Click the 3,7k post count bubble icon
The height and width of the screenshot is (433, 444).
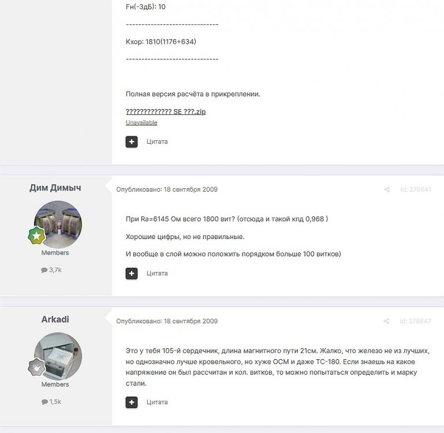tap(44, 270)
